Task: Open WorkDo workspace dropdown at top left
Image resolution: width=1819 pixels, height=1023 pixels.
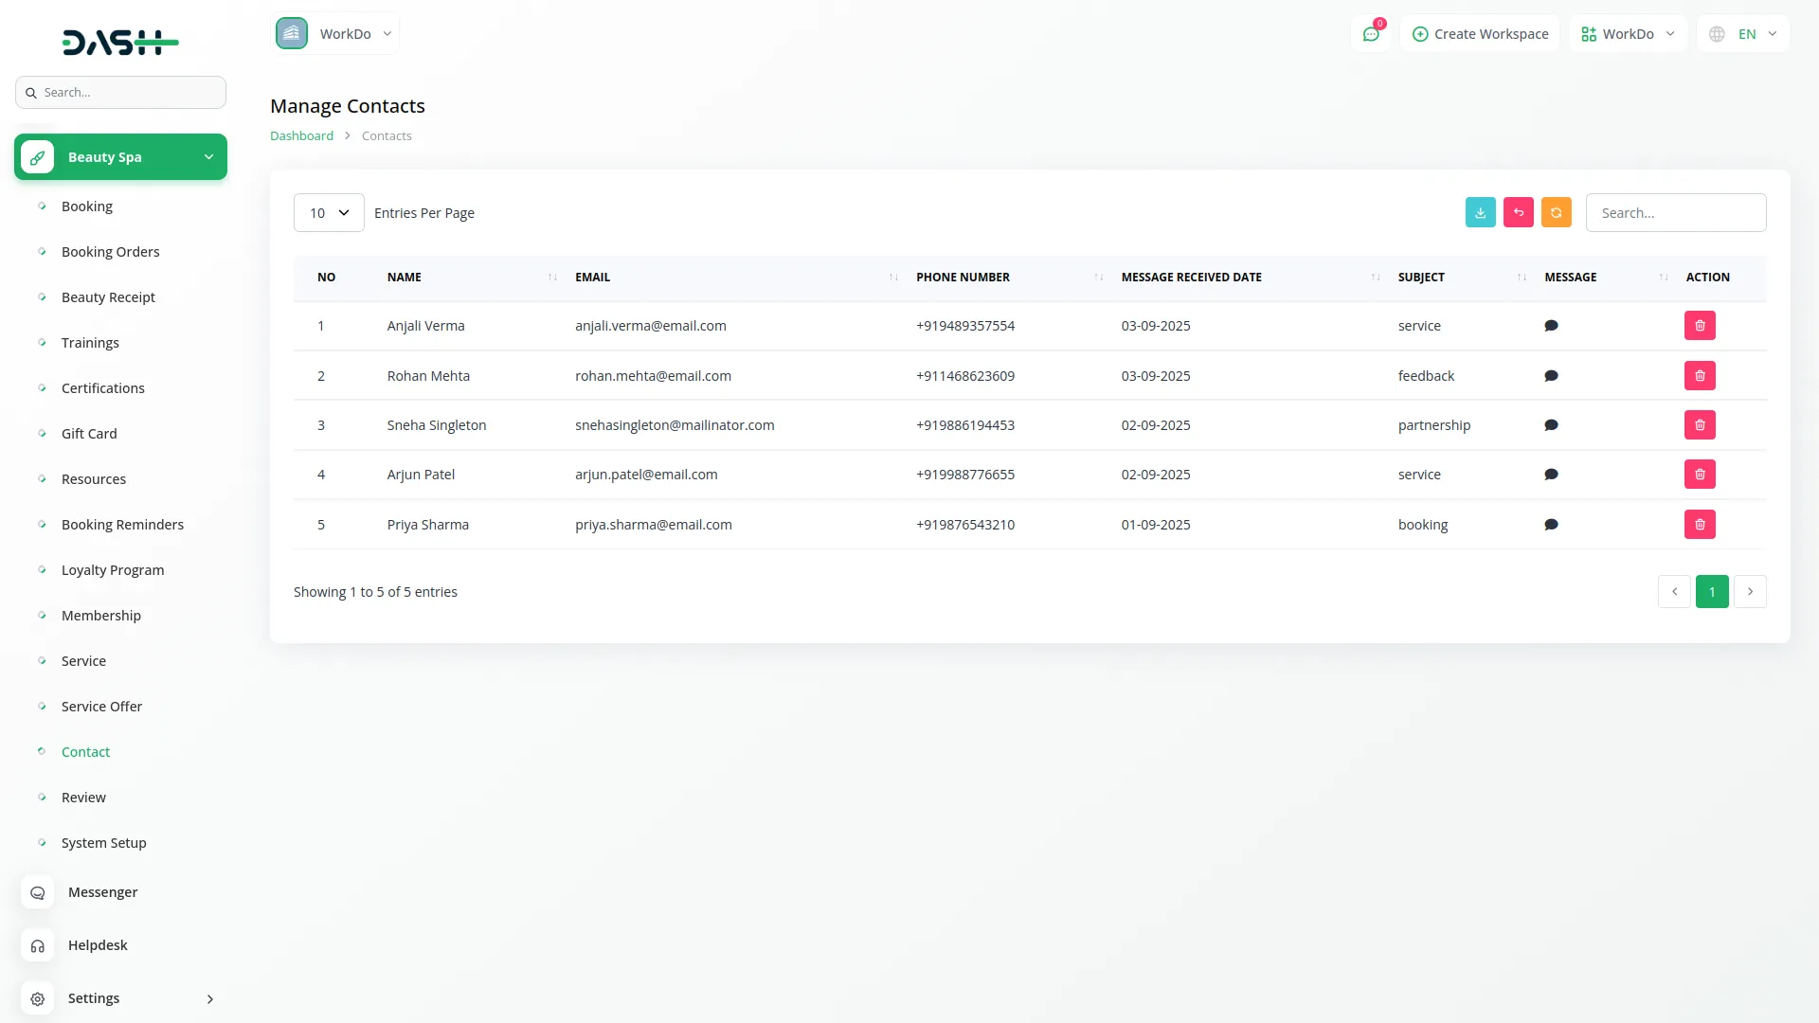Action: (x=336, y=34)
